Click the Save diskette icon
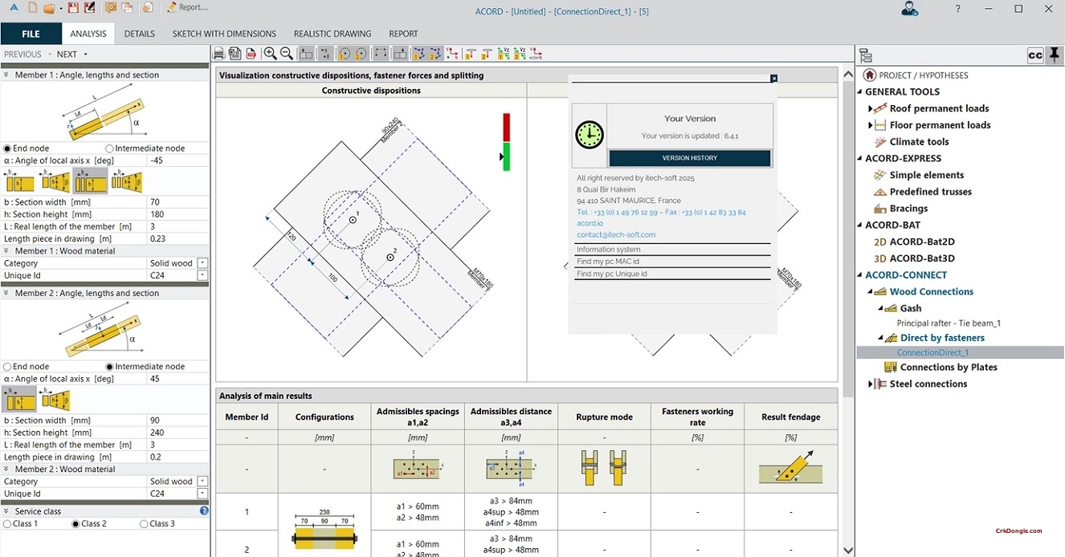 click(73, 8)
